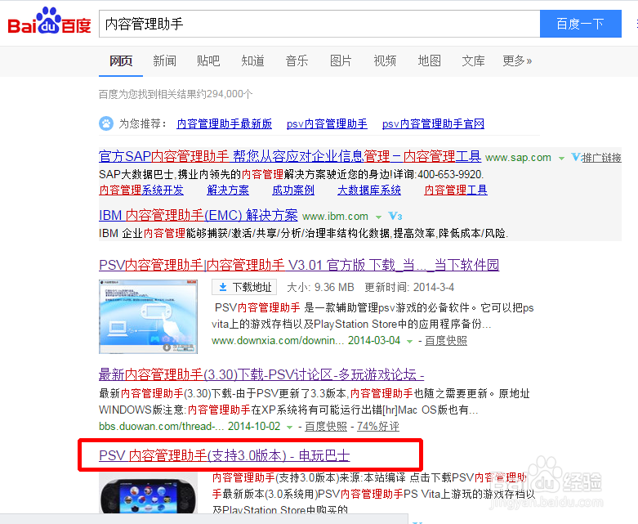Click the PSV software screenshot thumbnail

tap(148, 316)
